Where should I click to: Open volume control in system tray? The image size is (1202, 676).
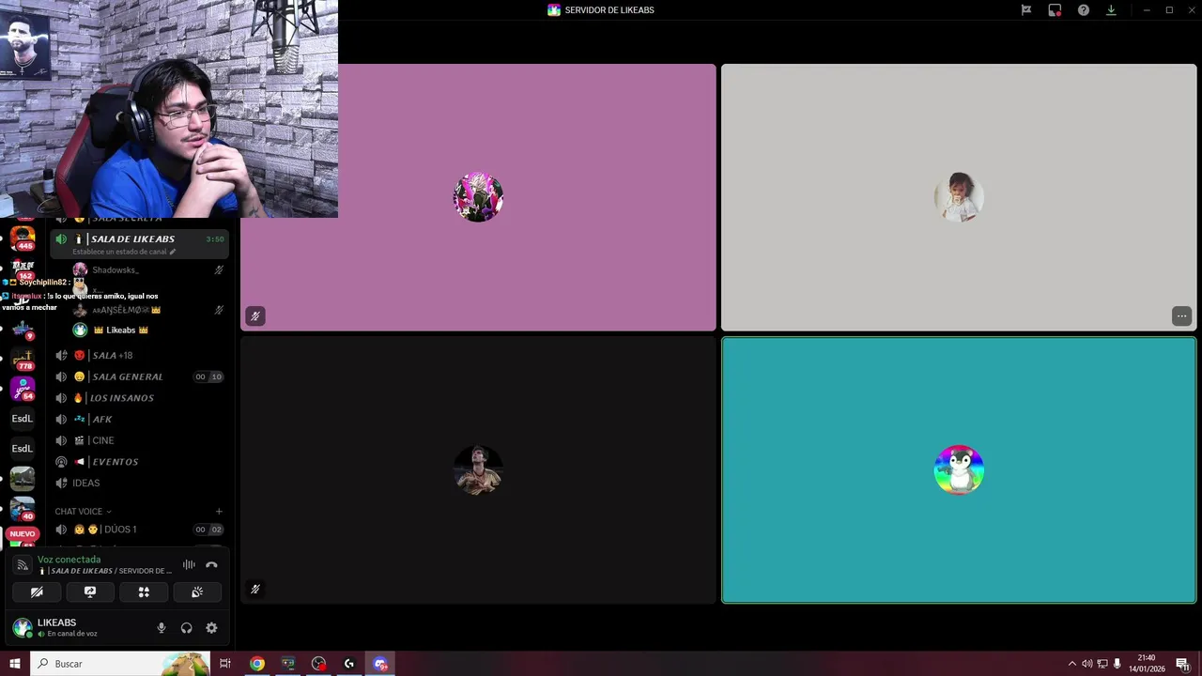pyautogui.click(x=1086, y=664)
